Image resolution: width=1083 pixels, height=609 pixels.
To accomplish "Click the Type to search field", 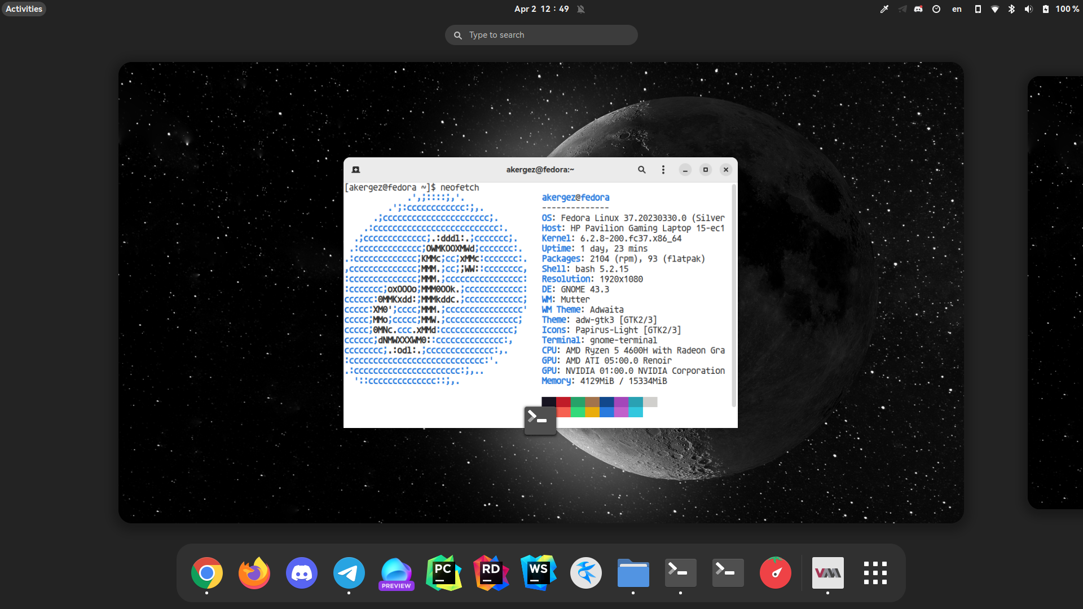I will 541,35.
